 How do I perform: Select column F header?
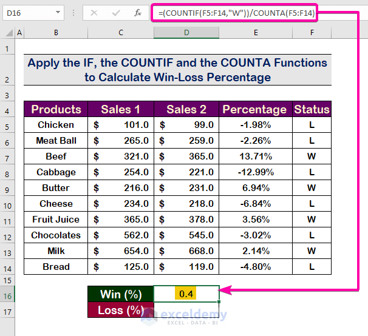pyautogui.click(x=312, y=33)
